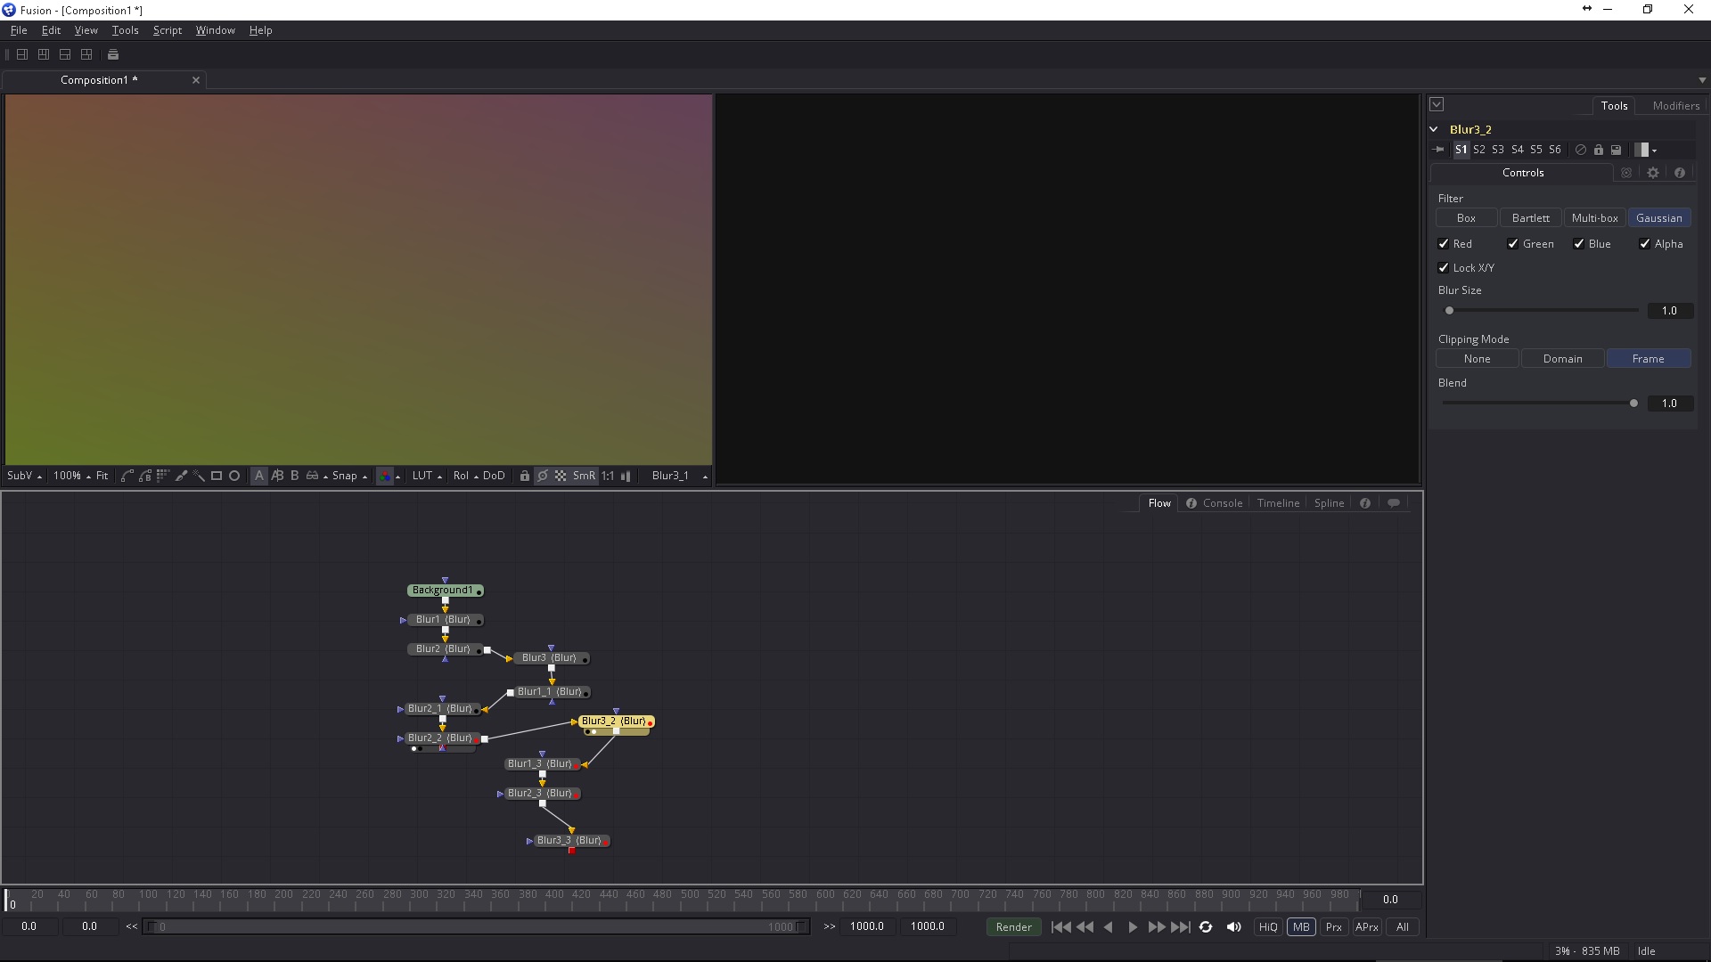Screen dimensions: 1711x962
Task: Uncheck the Red channel checkbox
Action: [x=1444, y=244]
